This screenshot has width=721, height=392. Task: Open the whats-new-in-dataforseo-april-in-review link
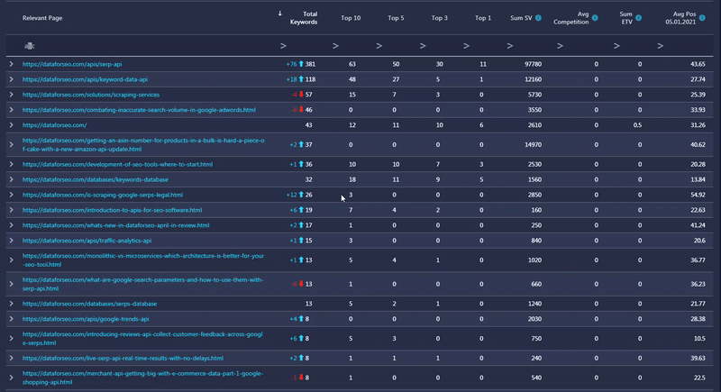coord(116,224)
